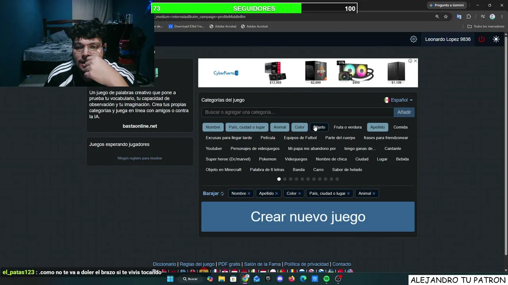Toggle the Fruta o verdura category
Screen dimensions: 508x285
tap(348, 127)
